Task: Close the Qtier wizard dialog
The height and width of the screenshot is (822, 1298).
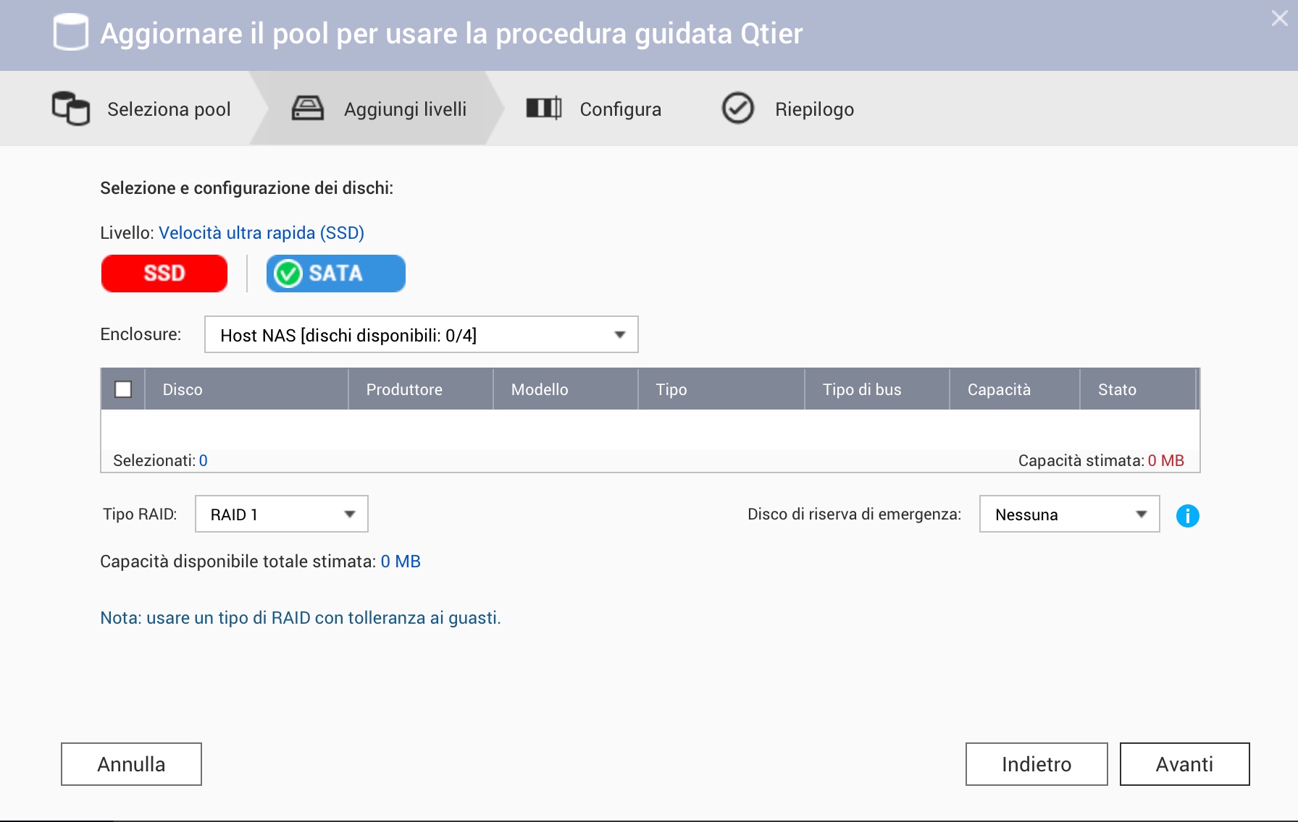Action: click(1279, 19)
